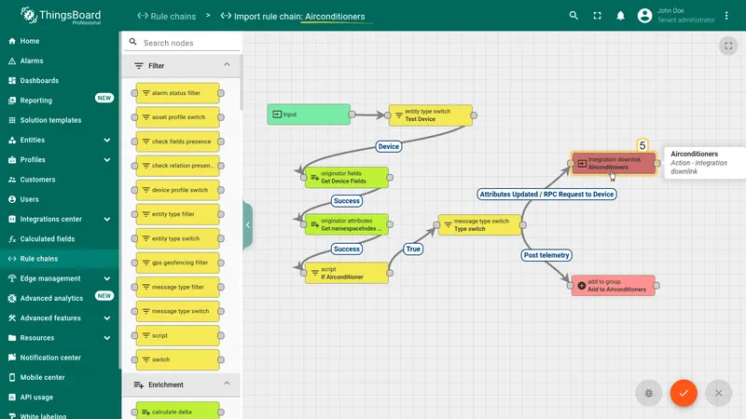Image resolution: width=746 pixels, height=419 pixels.
Task: Collapse the Enrichment node section
Action: pos(227,384)
